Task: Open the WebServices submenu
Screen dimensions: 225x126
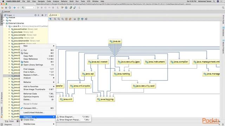Action: (x=38, y=124)
